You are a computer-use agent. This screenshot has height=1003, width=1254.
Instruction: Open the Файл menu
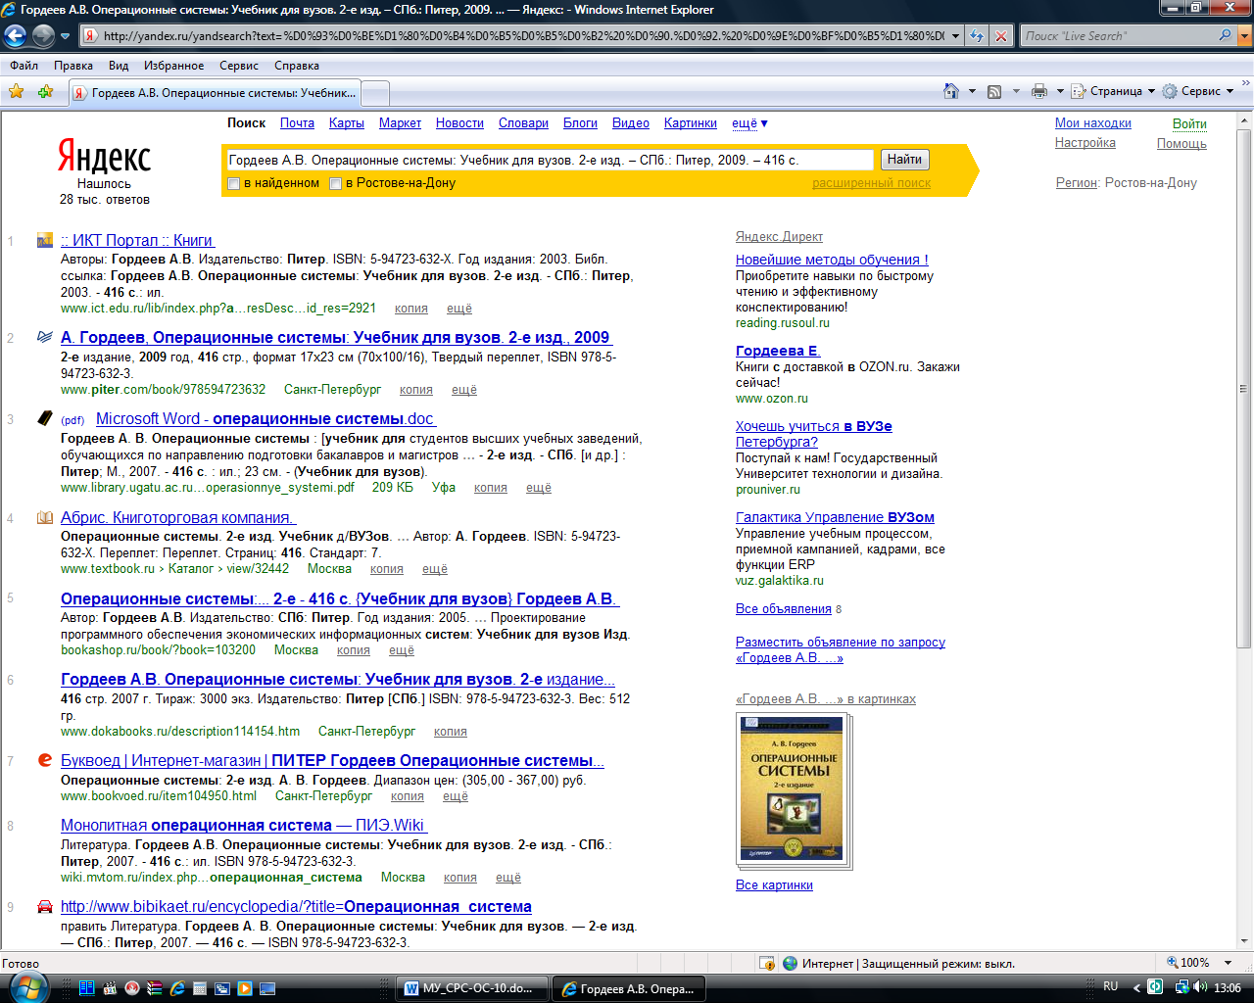click(24, 66)
